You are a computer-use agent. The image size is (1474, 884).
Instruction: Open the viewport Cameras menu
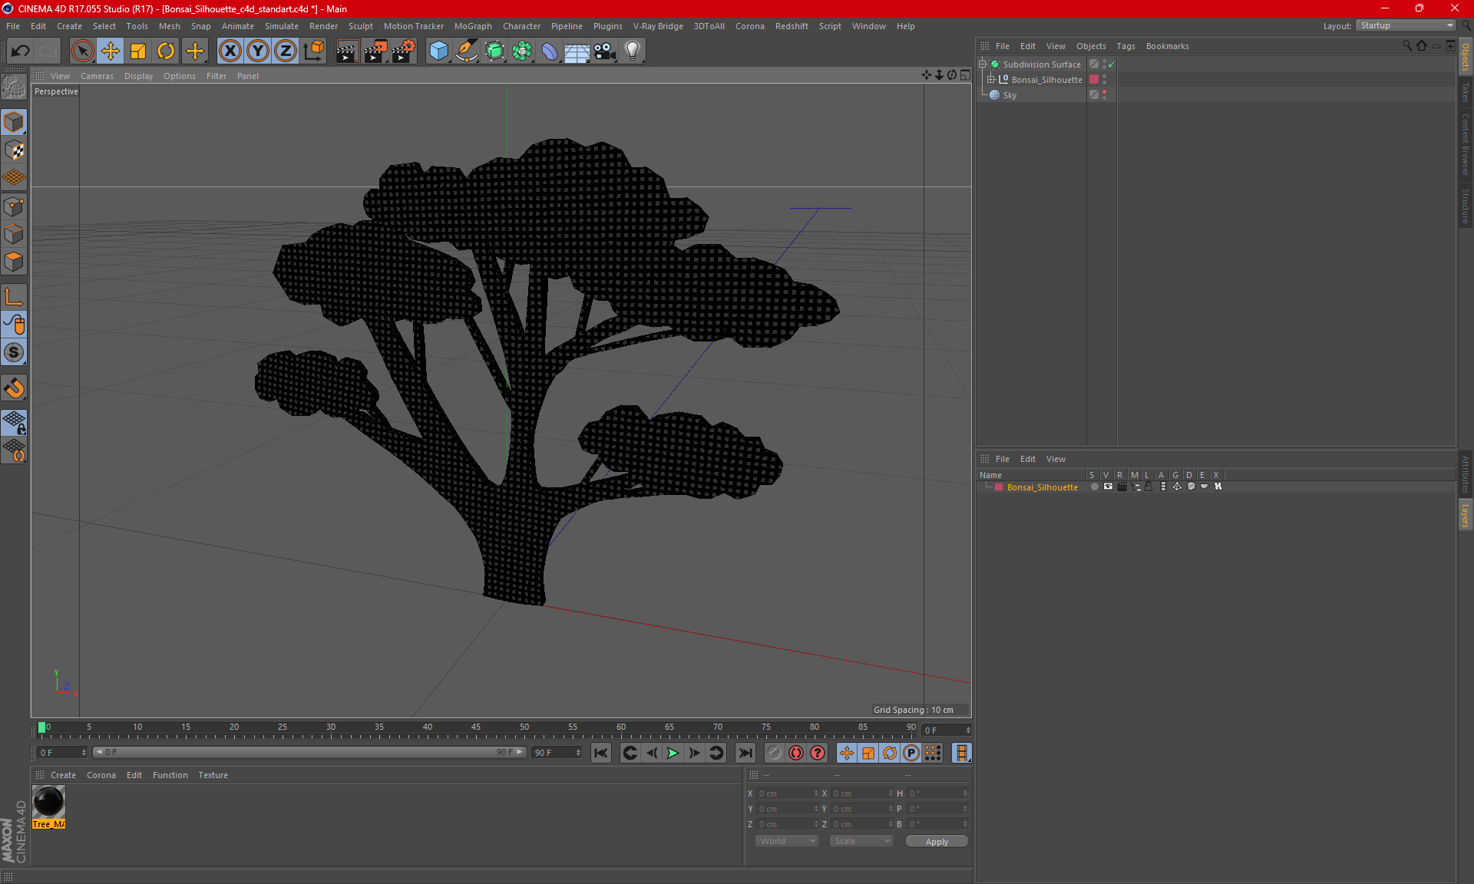click(x=97, y=76)
